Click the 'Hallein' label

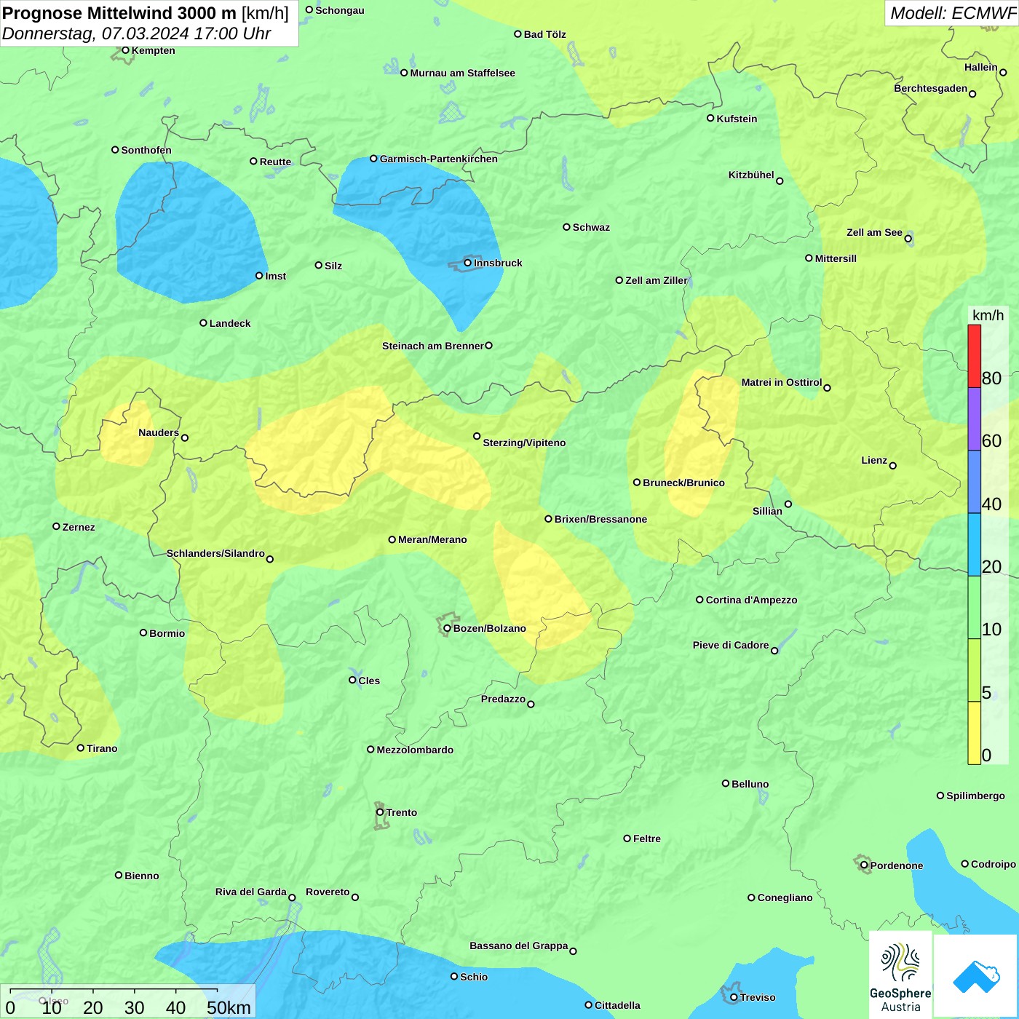[981, 67]
